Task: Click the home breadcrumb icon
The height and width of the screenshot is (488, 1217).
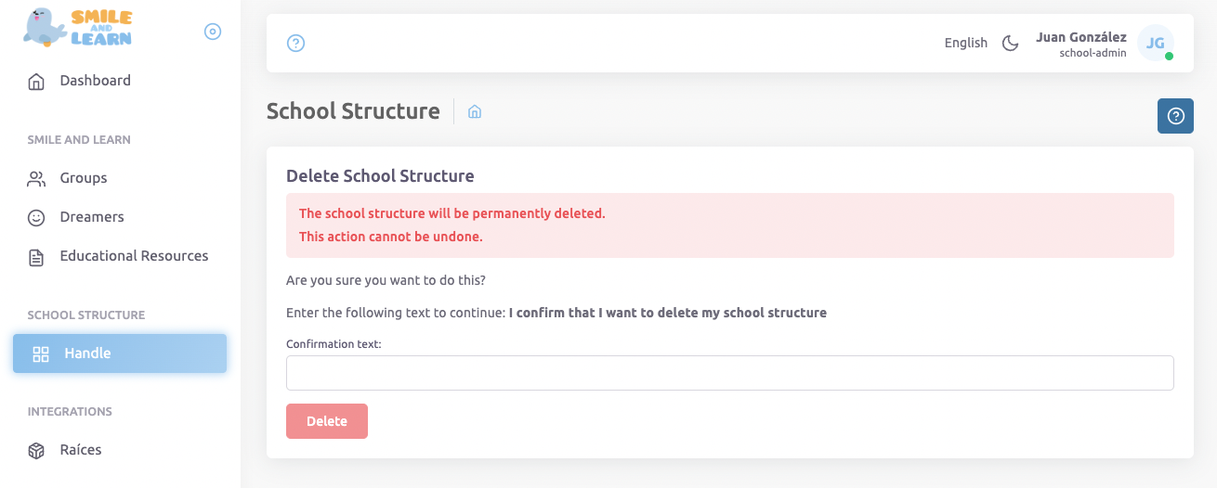Action: coord(475,111)
